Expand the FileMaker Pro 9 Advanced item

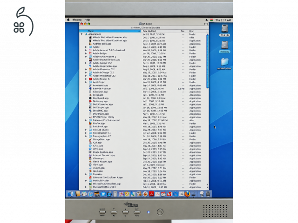(86, 120)
